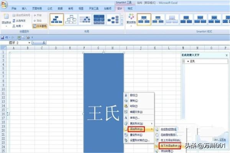The height and width of the screenshot is (153, 230).
Task: Choose 在下方添加形状 in the submenu
Action: coord(170,146)
